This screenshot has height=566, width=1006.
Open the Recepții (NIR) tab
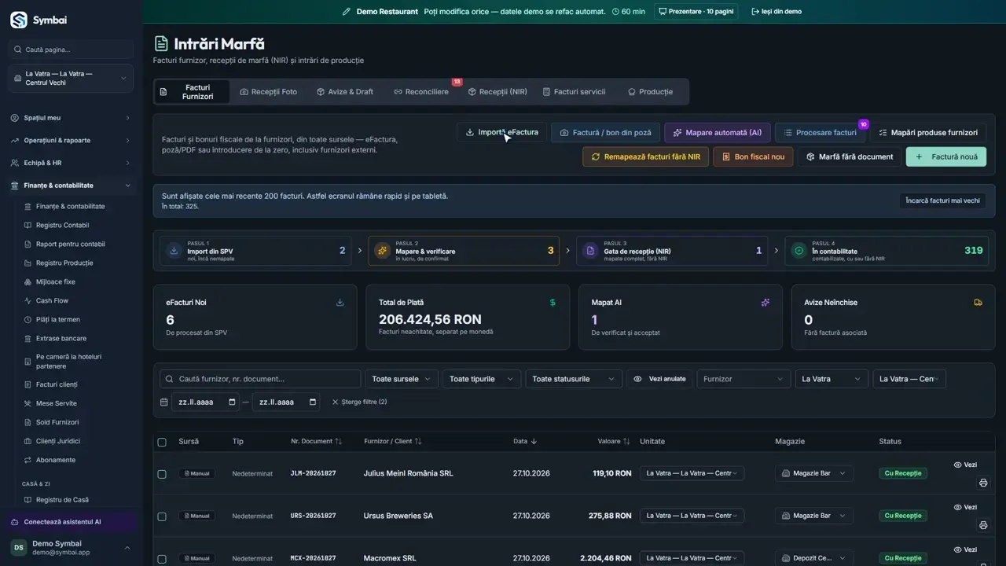click(497, 92)
